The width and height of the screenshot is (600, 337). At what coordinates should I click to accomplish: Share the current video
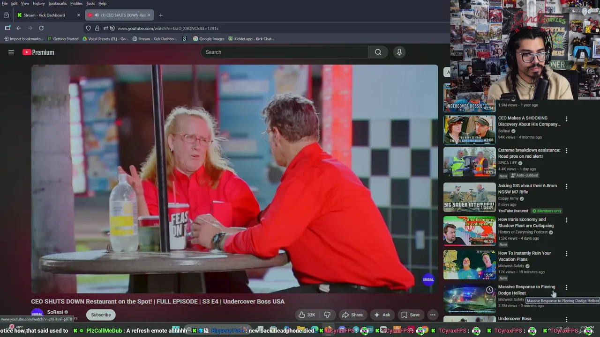click(352, 315)
